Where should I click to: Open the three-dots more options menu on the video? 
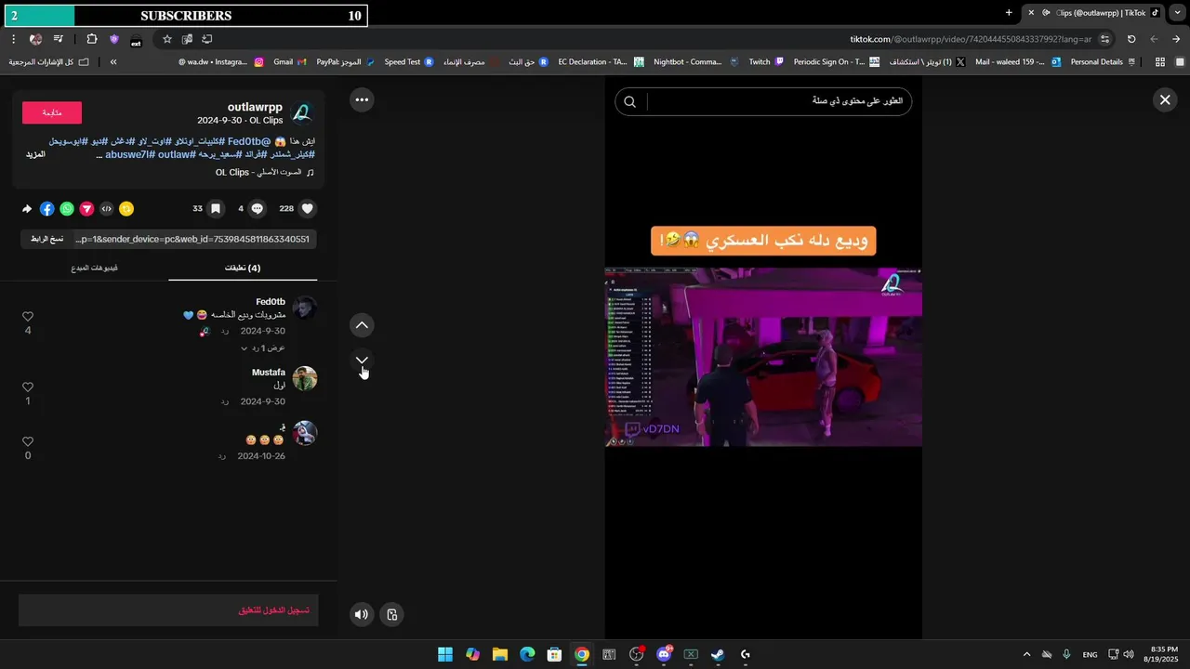click(362, 99)
